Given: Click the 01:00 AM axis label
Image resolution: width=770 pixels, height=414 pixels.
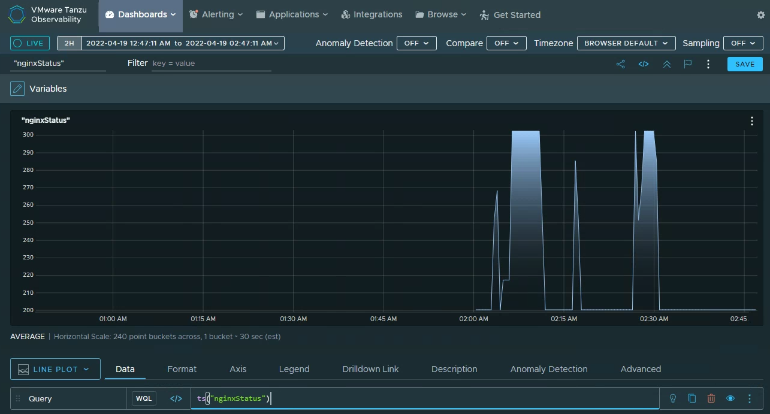Looking at the screenshot, I should (113, 319).
